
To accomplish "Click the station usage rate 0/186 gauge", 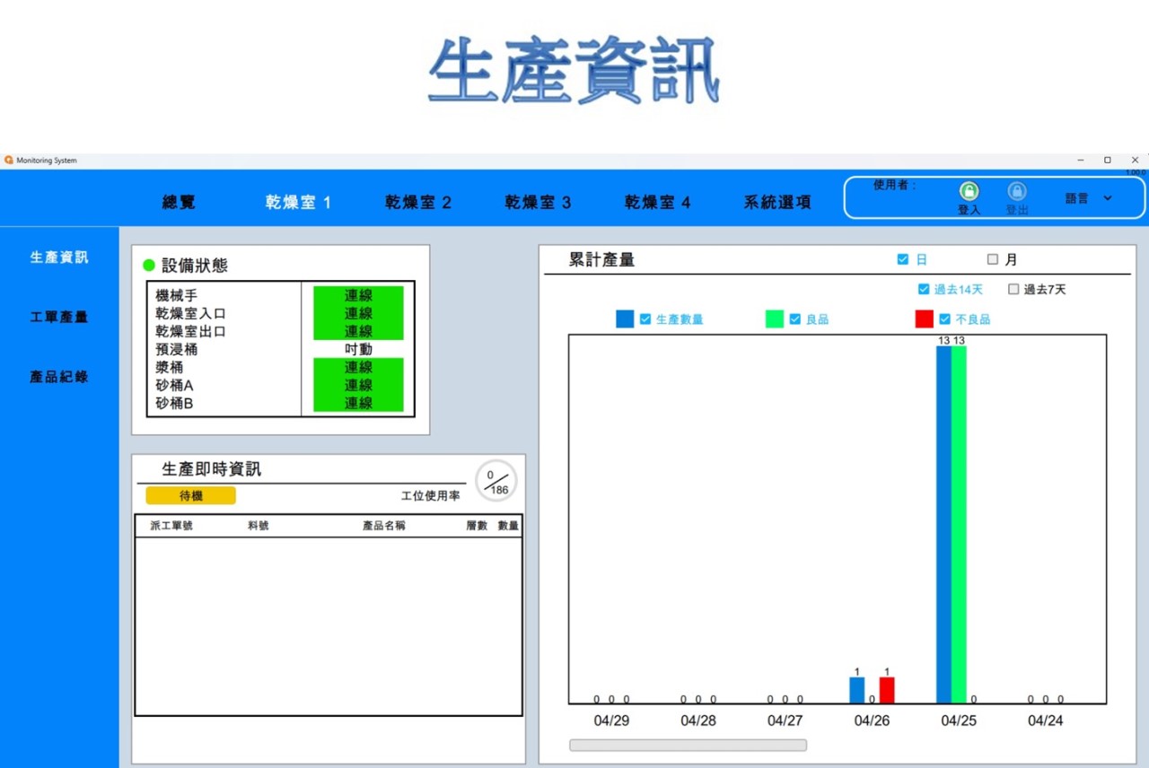I will tap(496, 482).
